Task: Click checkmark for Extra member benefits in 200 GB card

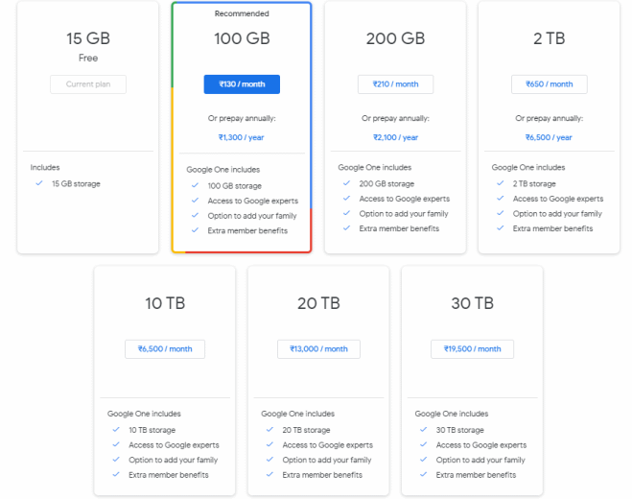Action: pyautogui.click(x=346, y=228)
